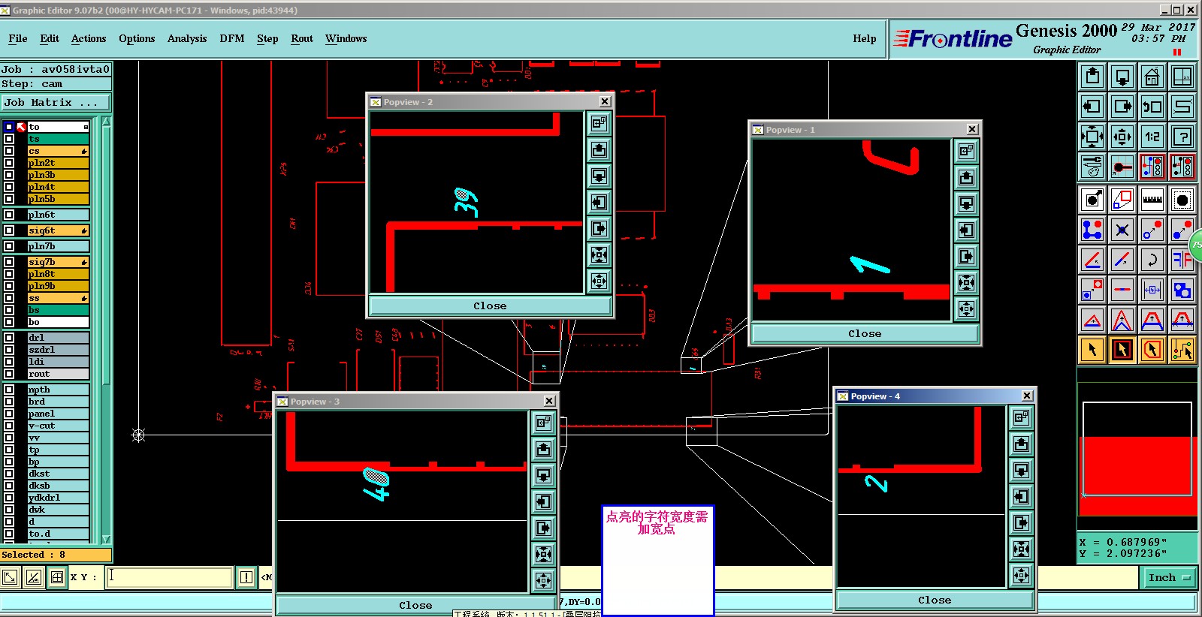This screenshot has width=1202, height=617.
Task: Click the Job Matrix ... button
Action: (56, 102)
